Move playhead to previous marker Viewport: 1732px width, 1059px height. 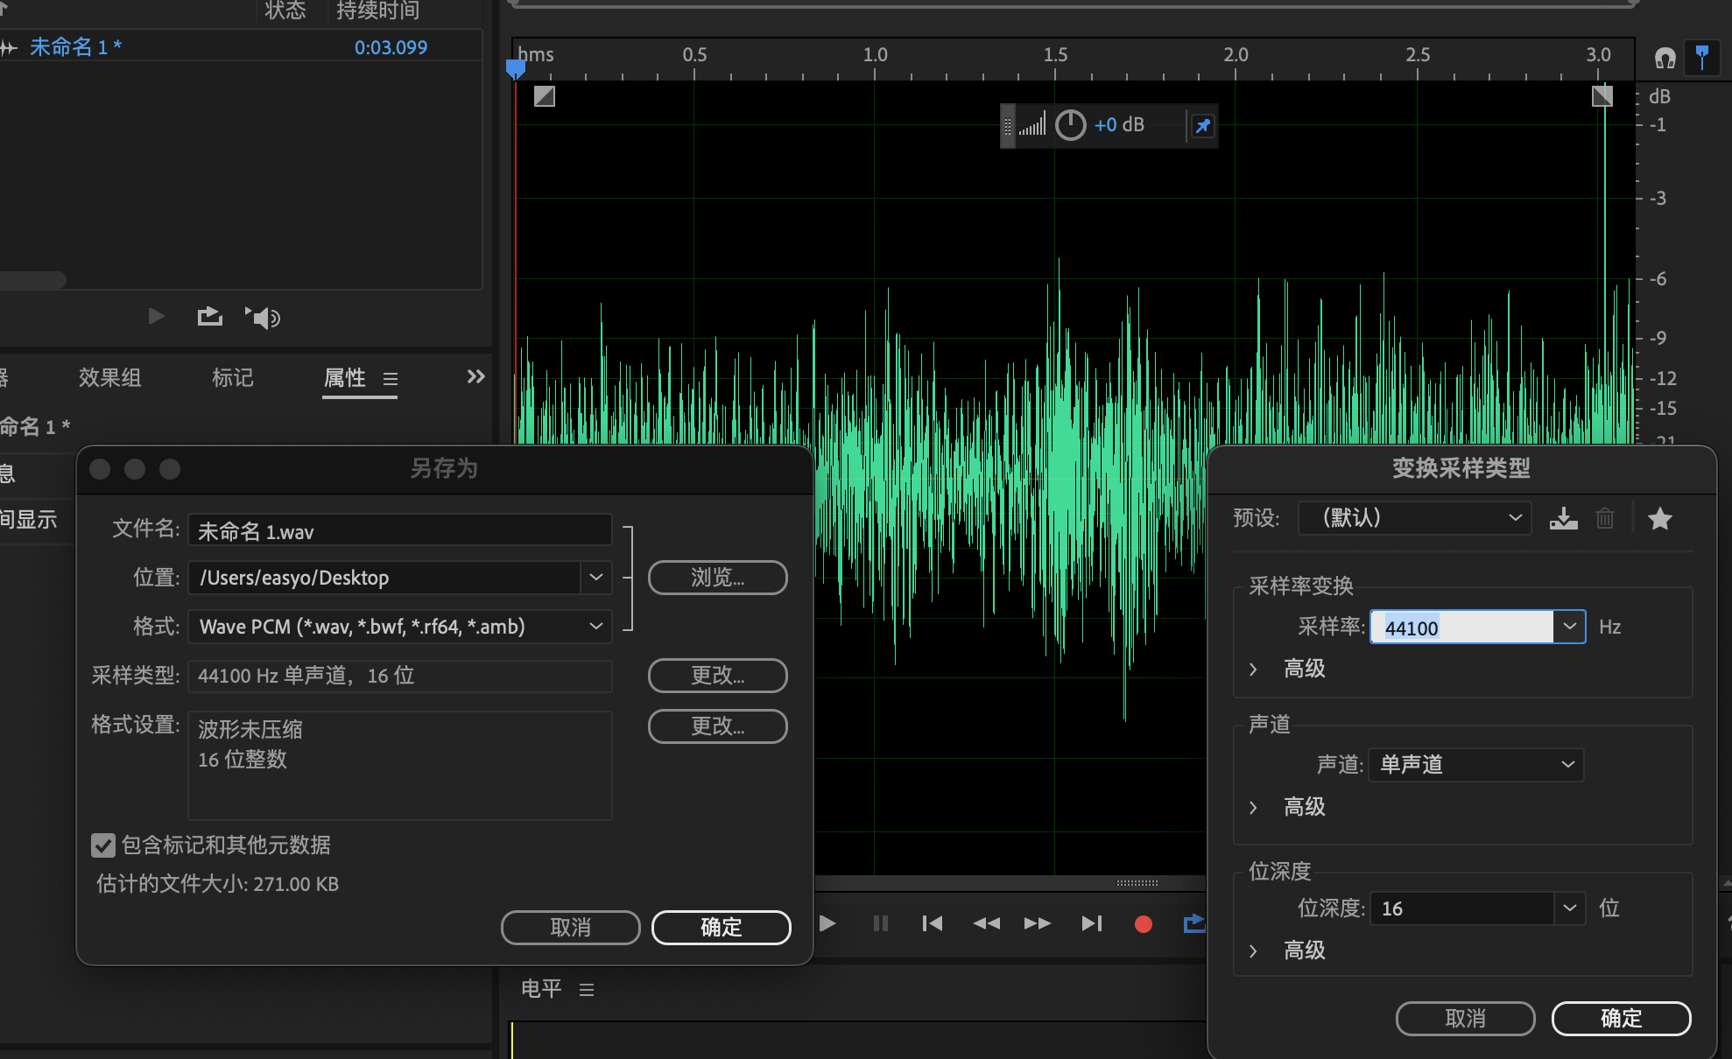pyautogui.click(x=933, y=923)
